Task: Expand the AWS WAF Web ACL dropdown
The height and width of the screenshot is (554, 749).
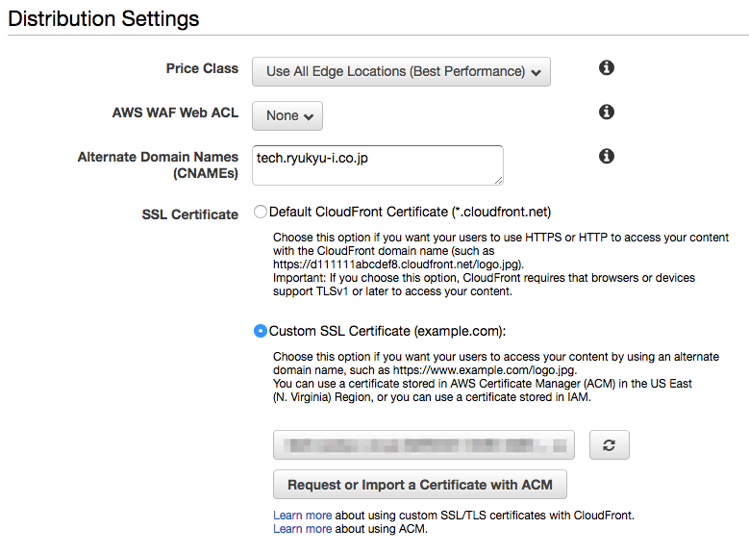Action: 287,115
